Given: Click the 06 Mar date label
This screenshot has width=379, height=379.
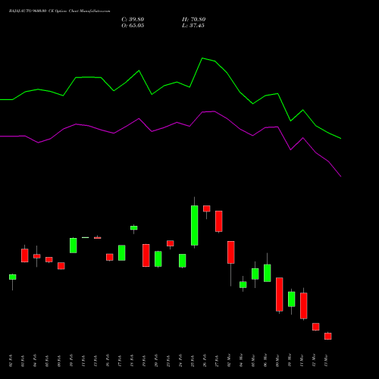Looking at the screenshot, I should coord(265,361).
